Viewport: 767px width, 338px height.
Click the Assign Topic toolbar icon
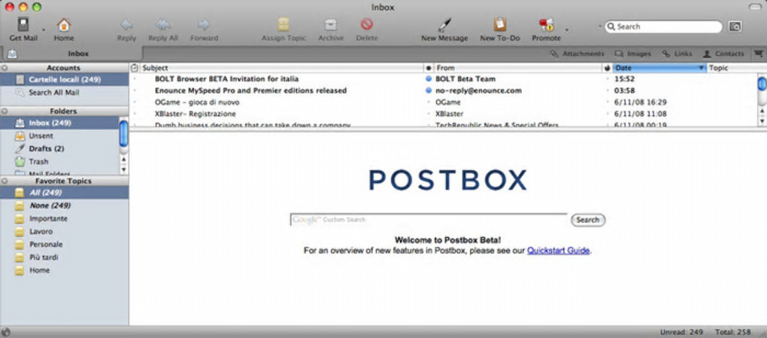[x=283, y=25]
